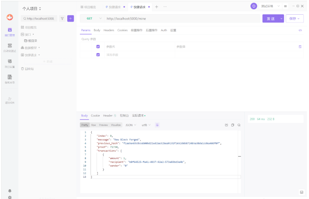
Task: Open the utf8 encoding dropdown
Action: click(x=146, y=125)
